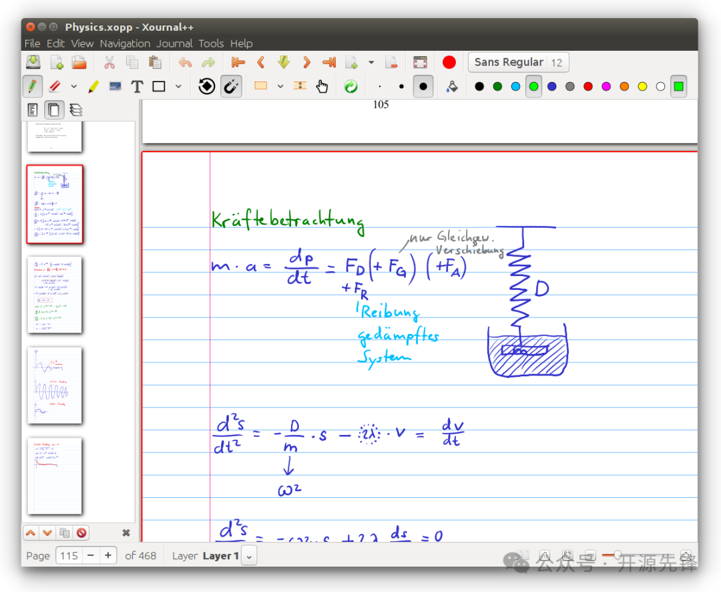Paste from clipboard icon
This screenshot has width=721, height=592.
tap(155, 62)
